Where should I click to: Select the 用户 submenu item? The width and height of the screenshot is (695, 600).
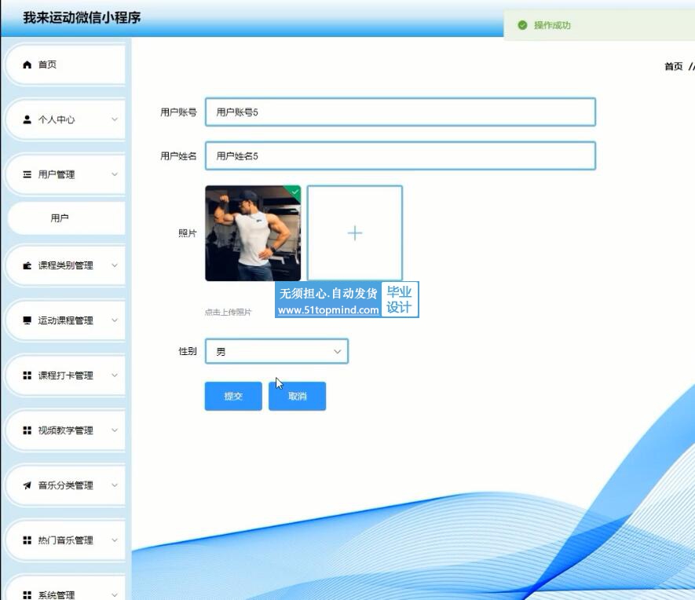[67, 218]
